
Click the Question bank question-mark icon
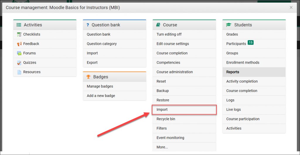pos(88,25)
